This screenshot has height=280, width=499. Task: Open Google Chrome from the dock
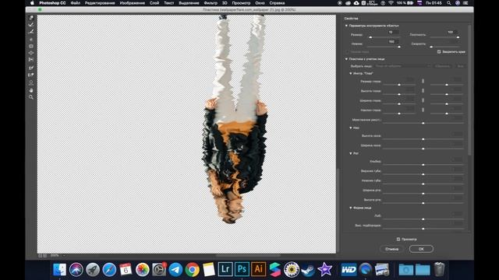(x=193, y=270)
